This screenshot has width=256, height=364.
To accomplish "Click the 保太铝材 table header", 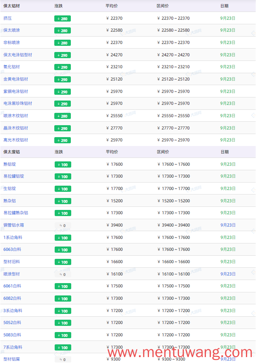I will pyautogui.click(x=12, y=6).
